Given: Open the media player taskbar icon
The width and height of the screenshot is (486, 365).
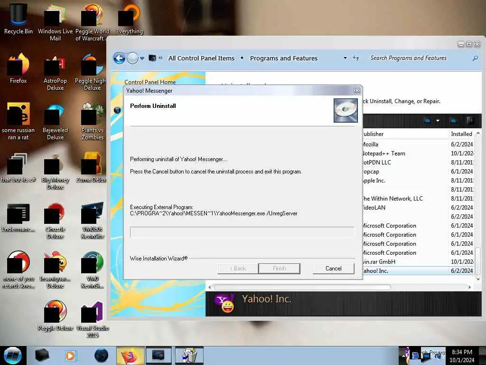Looking at the screenshot, I should pos(71,355).
